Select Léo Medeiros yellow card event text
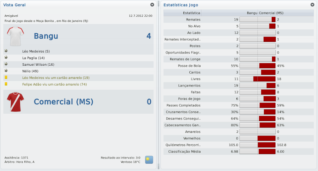Screen dimensions: 318x171 point(56,78)
